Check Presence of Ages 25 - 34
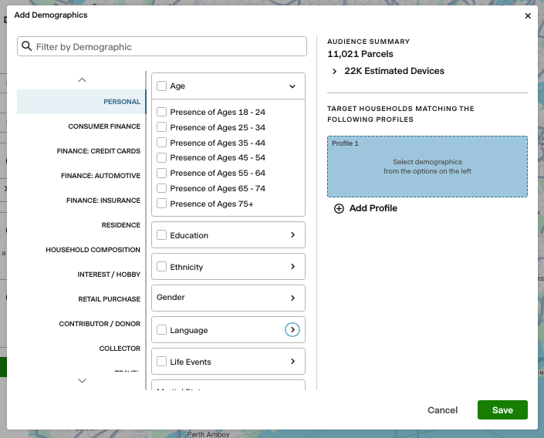544x438 pixels. coord(162,127)
